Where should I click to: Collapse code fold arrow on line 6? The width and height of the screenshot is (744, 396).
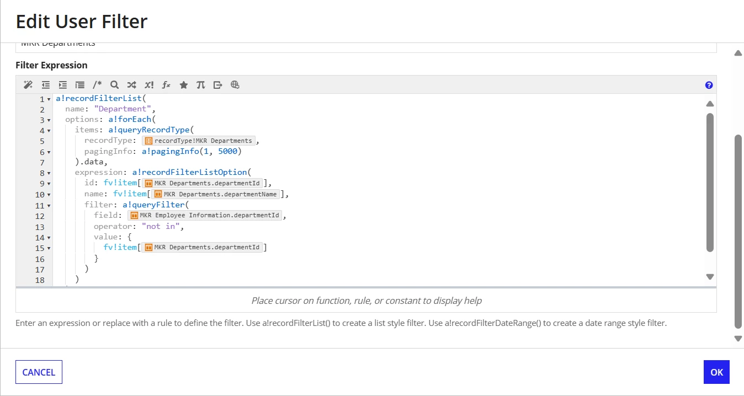pyautogui.click(x=49, y=152)
